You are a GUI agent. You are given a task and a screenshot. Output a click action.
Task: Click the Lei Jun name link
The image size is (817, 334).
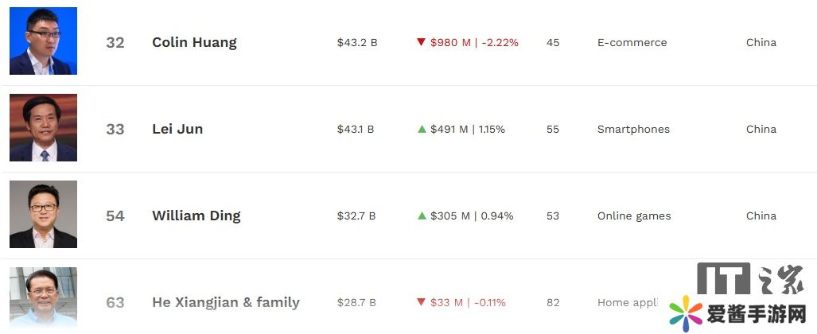coord(177,129)
